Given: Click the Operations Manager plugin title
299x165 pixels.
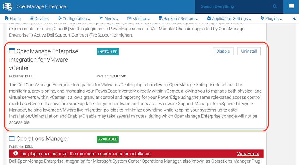Looking at the screenshot, I should coord(42,139).
